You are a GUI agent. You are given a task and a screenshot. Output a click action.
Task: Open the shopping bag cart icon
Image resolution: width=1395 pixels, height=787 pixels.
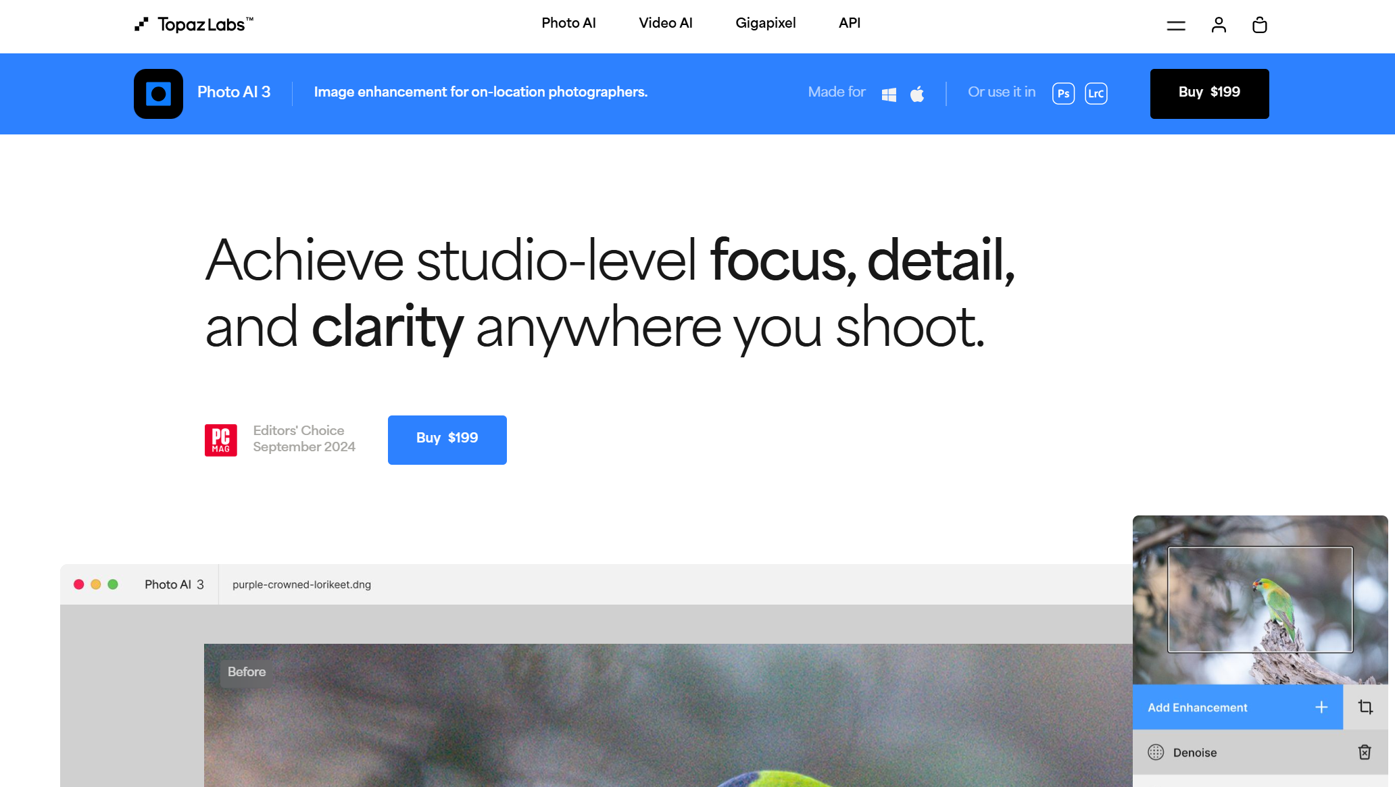tap(1259, 25)
